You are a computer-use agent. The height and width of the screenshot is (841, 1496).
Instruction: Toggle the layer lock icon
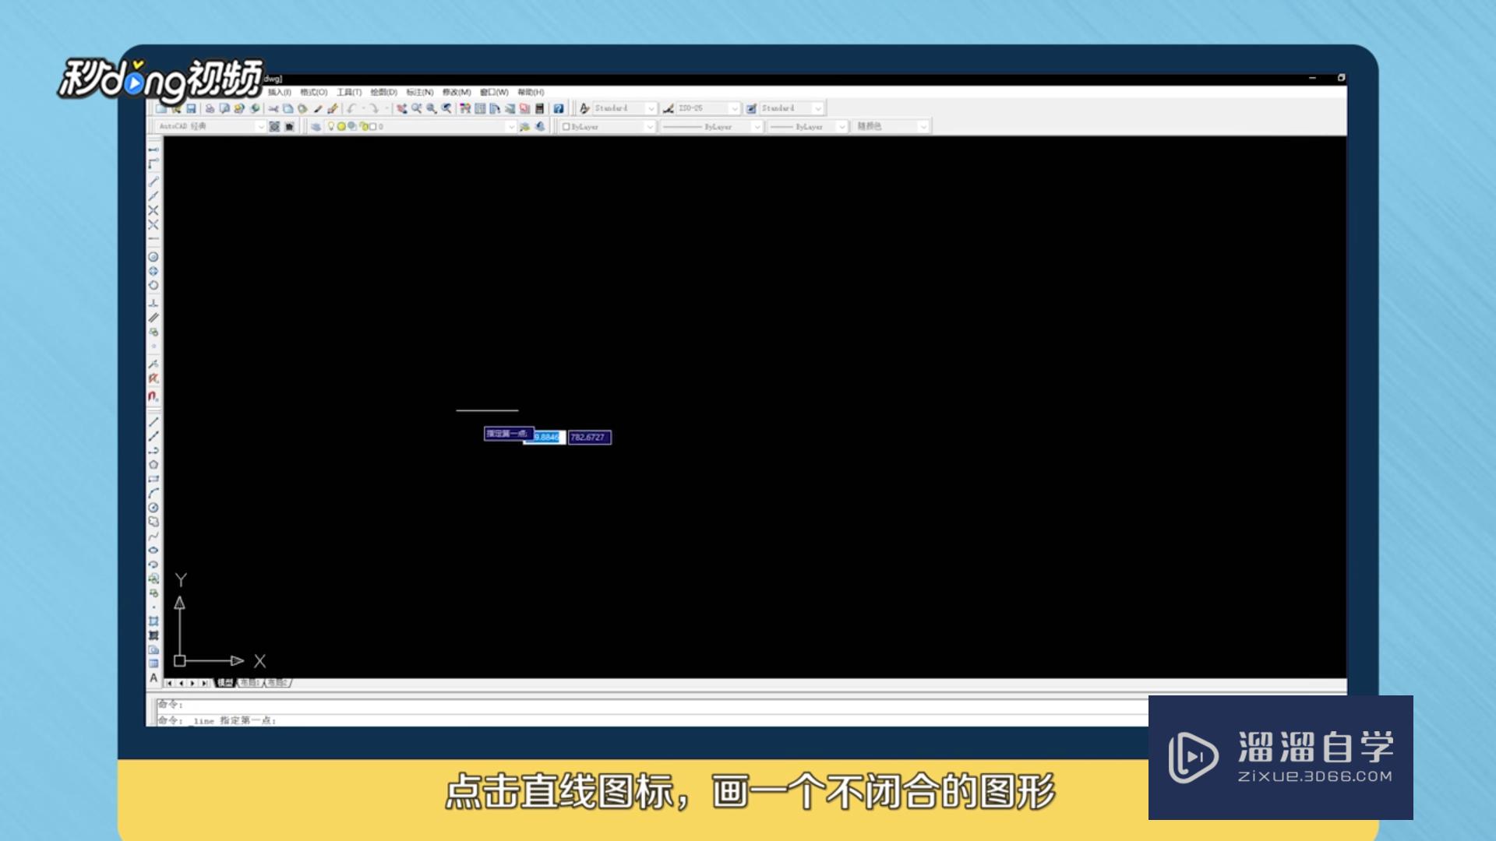pyautogui.click(x=363, y=126)
